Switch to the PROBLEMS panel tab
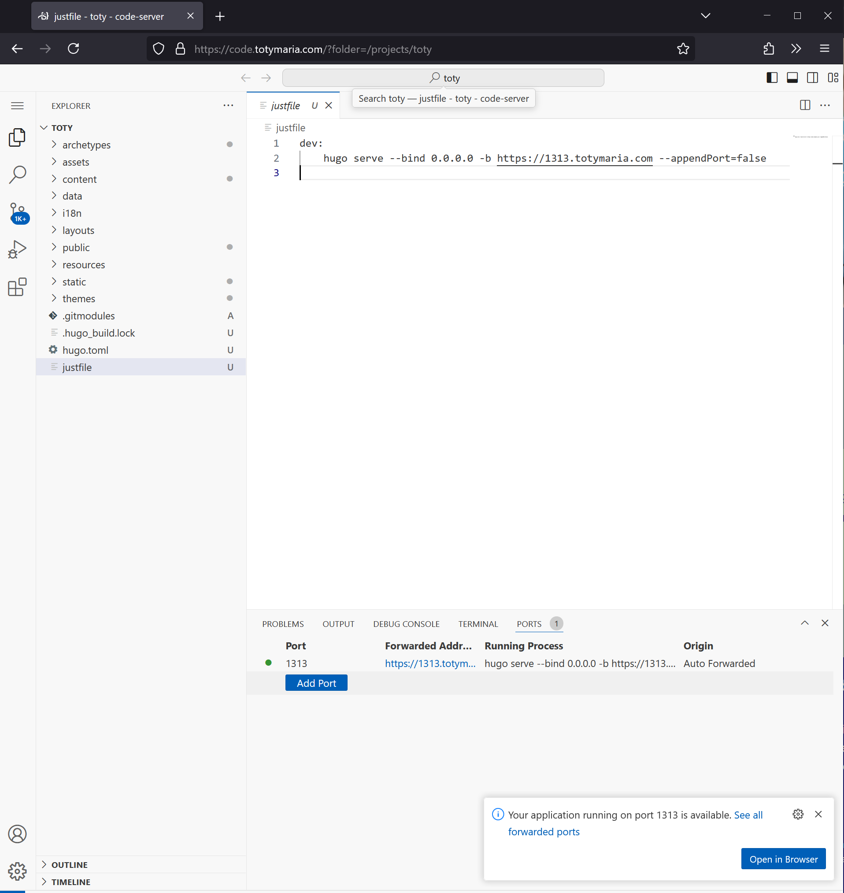Image resolution: width=844 pixels, height=893 pixels. [283, 624]
